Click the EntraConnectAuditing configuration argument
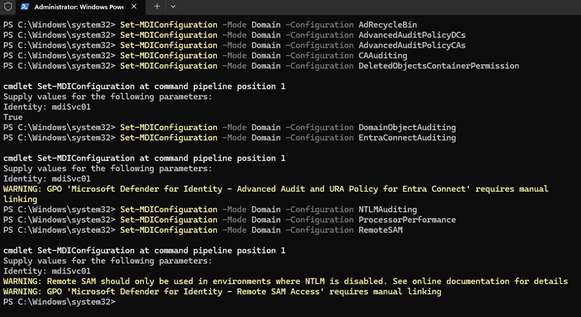The width and height of the screenshot is (581, 317). coord(407,138)
